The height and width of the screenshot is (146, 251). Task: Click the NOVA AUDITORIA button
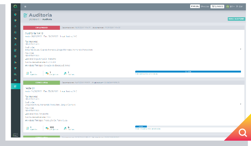click(x=236, y=19)
